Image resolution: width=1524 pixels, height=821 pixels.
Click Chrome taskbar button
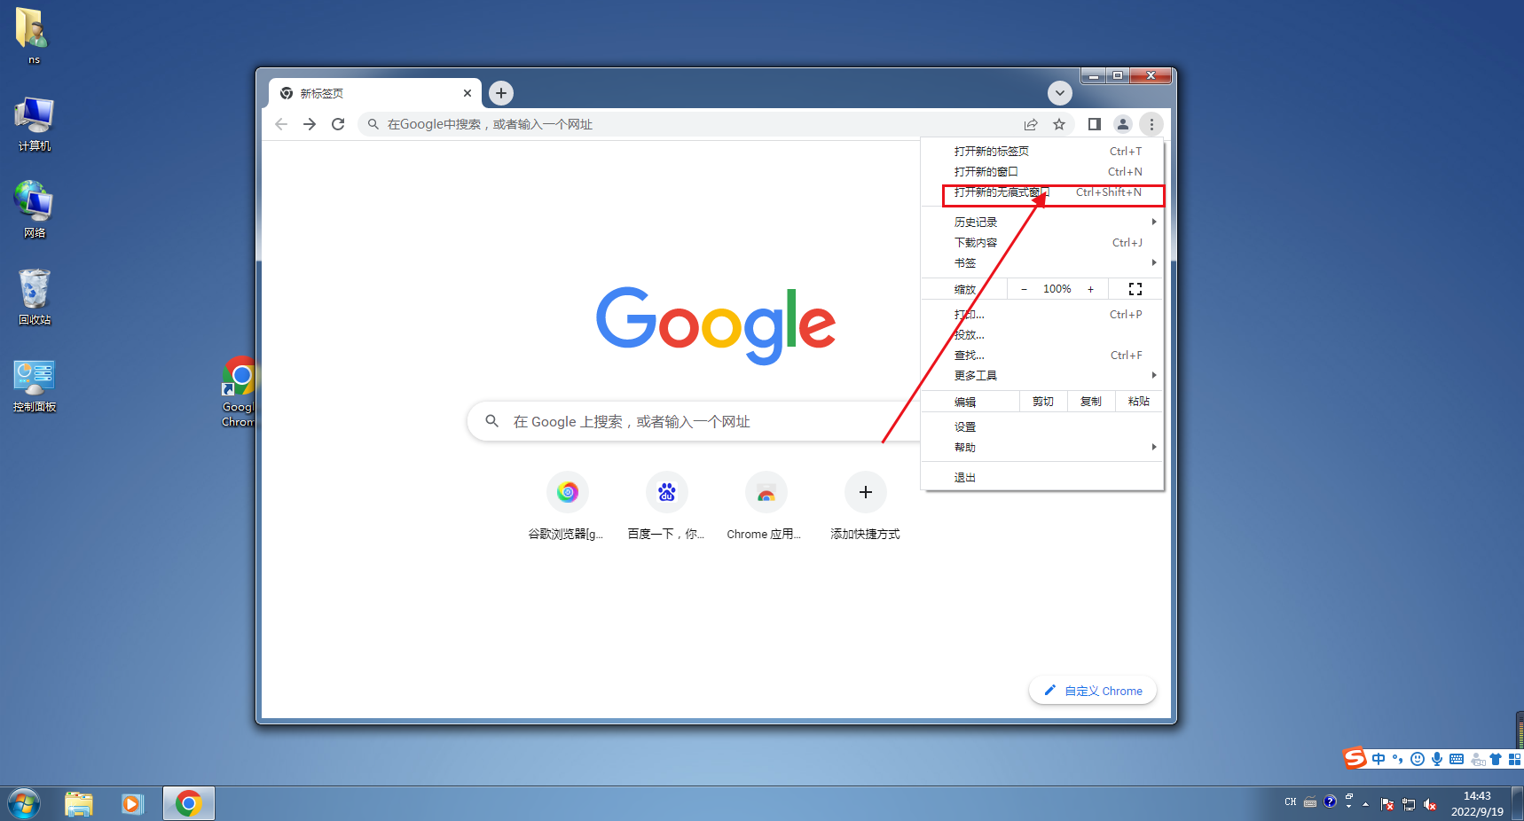pyautogui.click(x=188, y=804)
